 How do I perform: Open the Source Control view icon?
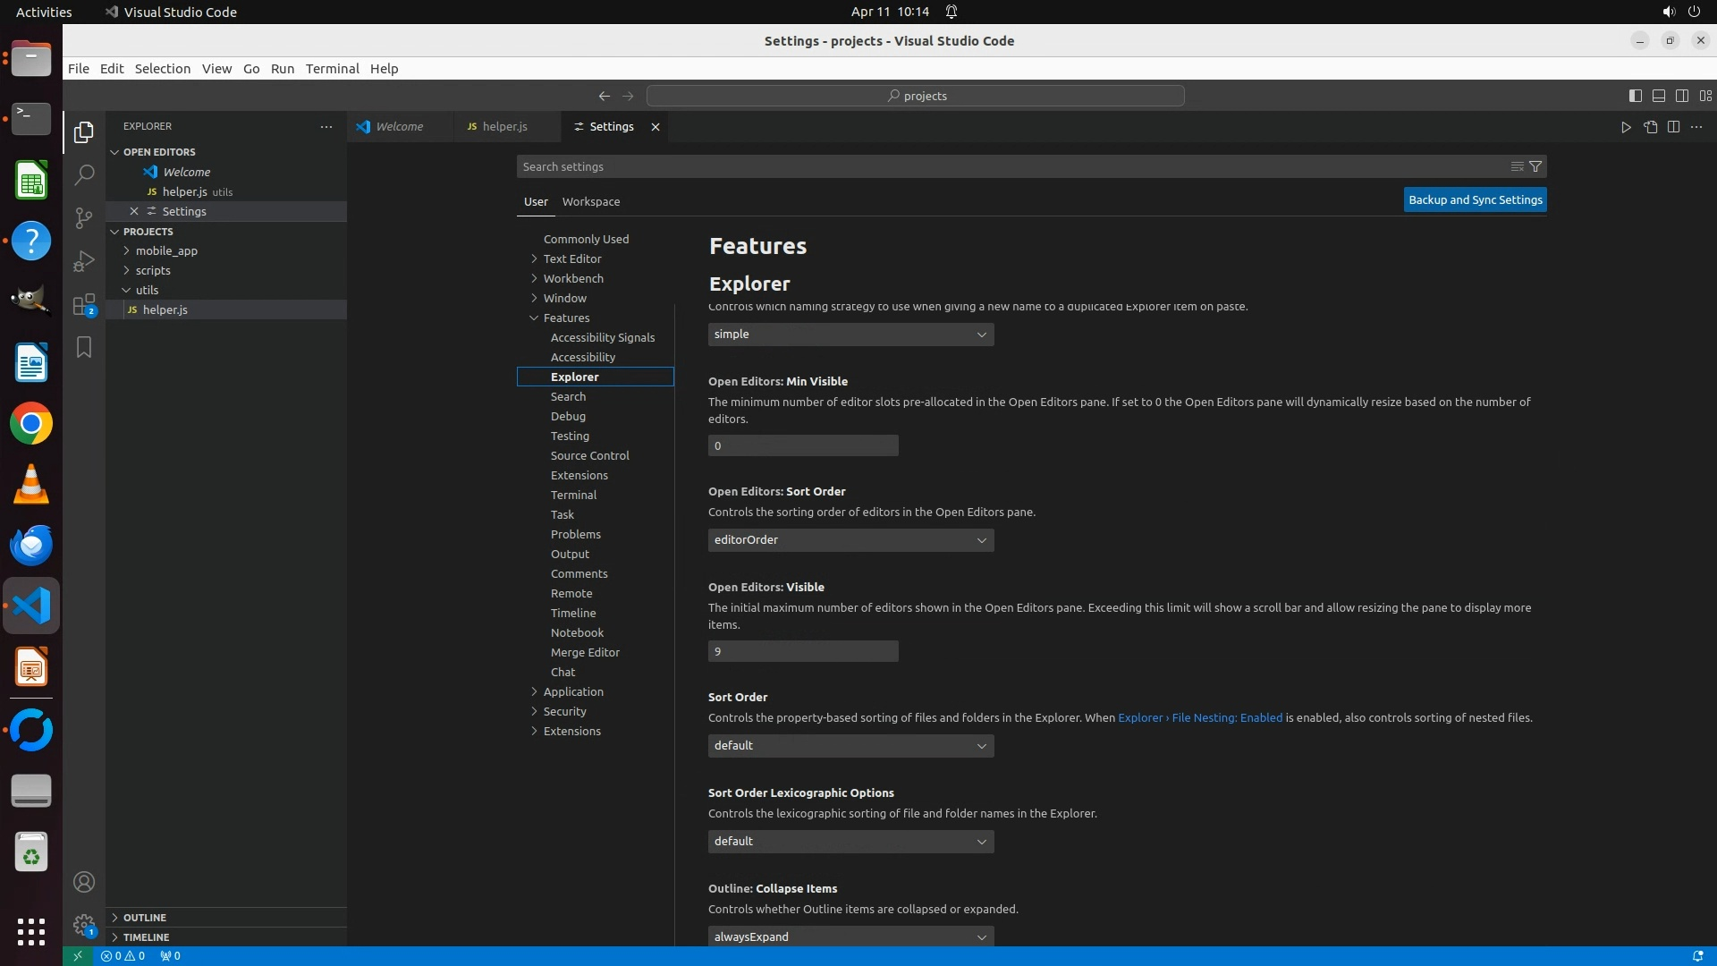[x=84, y=218]
